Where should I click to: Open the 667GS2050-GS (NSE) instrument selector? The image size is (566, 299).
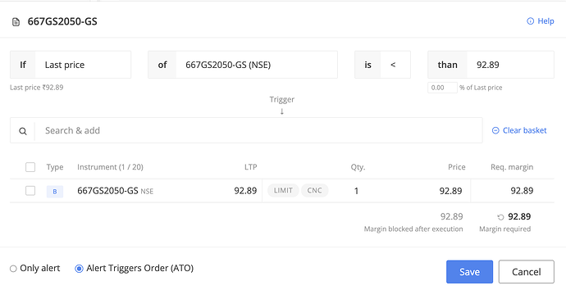pyautogui.click(x=257, y=65)
